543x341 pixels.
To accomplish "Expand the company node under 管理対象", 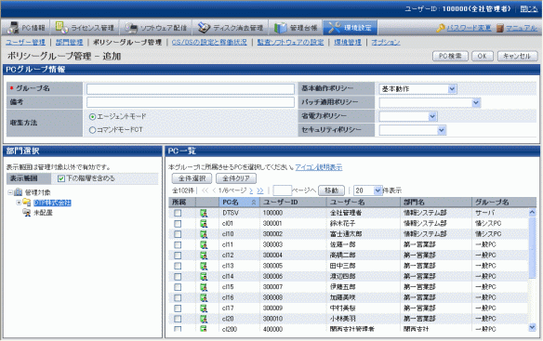I will pos(19,203).
